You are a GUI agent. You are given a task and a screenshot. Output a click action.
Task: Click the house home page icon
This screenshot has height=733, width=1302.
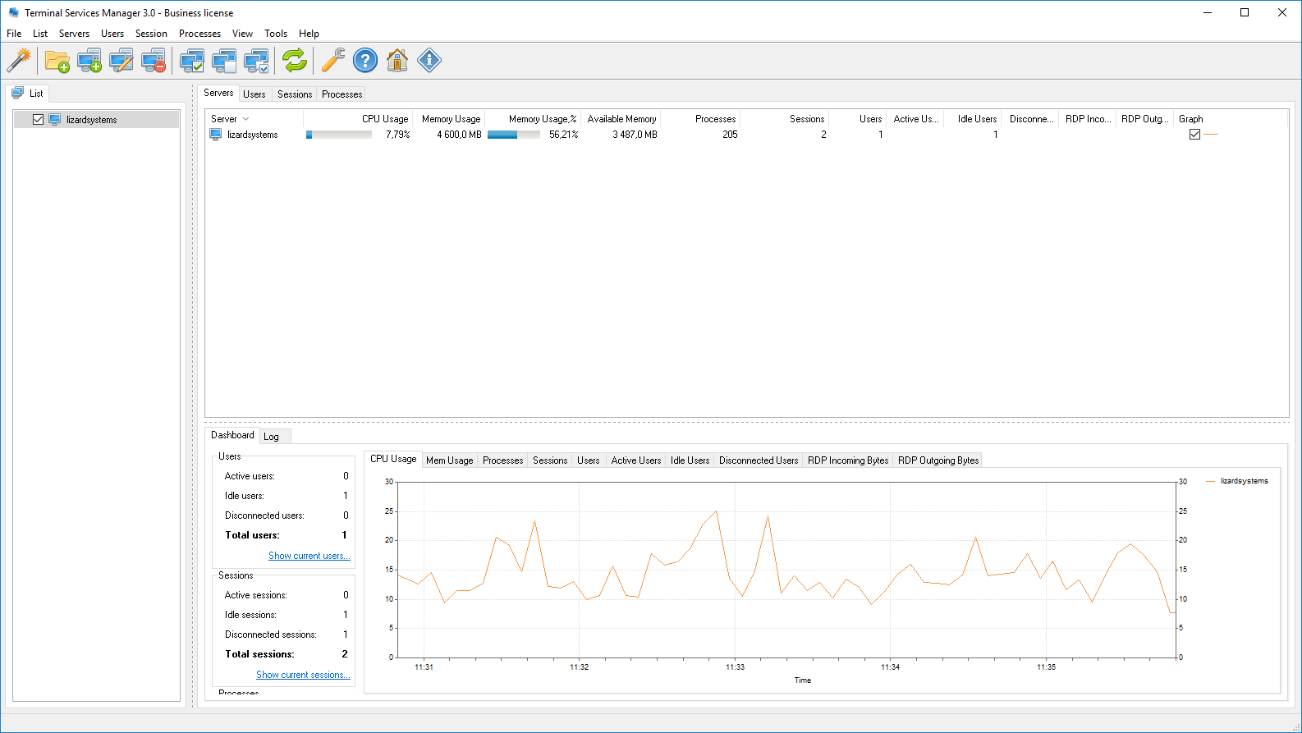[397, 61]
